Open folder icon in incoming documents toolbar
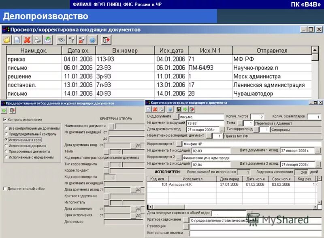The height and width of the screenshot is (238, 324). click(x=7, y=40)
